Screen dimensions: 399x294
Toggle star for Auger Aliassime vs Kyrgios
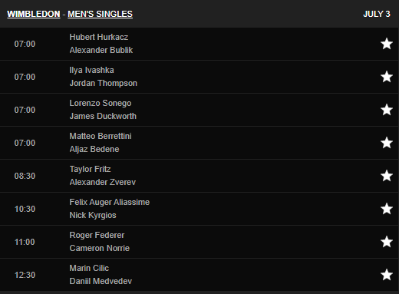coord(387,209)
